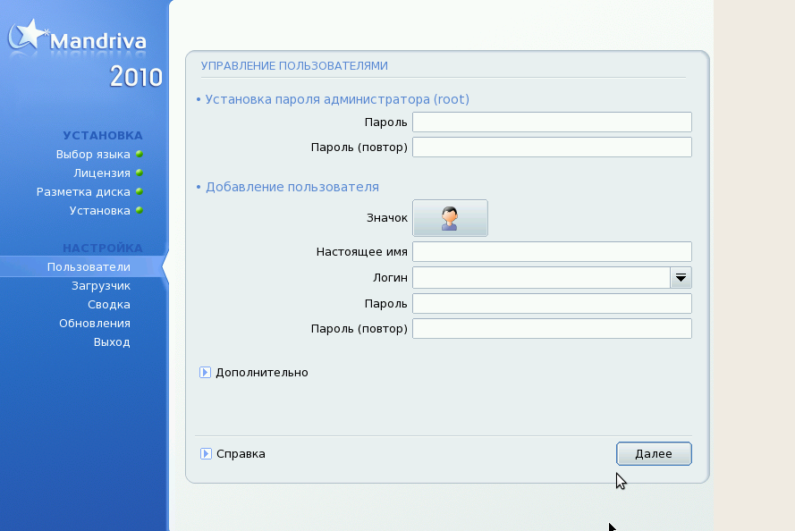The height and width of the screenshot is (531, 795).
Task: Click the Настоящее имя input field
Action: pos(552,252)
